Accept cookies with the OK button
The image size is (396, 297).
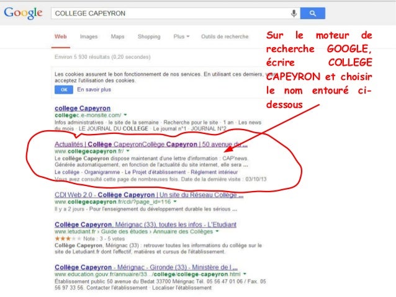pos(64,89)
